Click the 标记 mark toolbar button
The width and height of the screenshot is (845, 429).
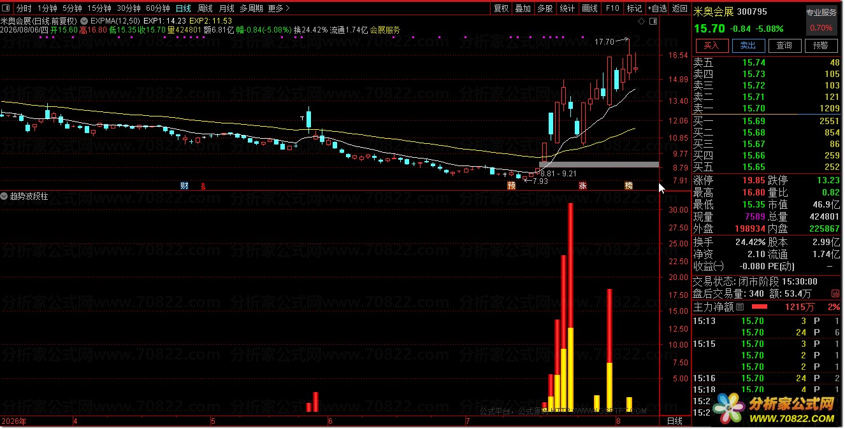coord(634,8)
